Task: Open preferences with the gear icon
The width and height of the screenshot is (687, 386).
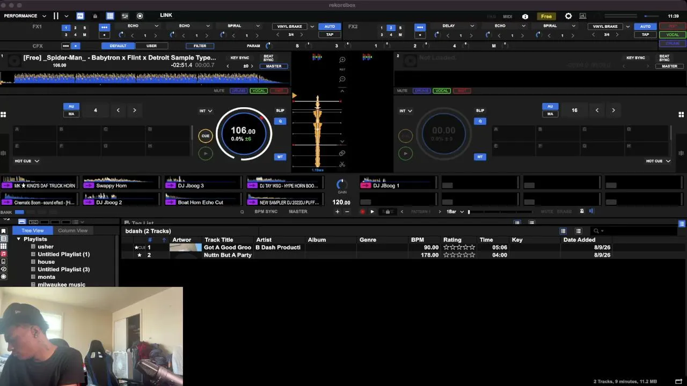Action: [568, 16]
